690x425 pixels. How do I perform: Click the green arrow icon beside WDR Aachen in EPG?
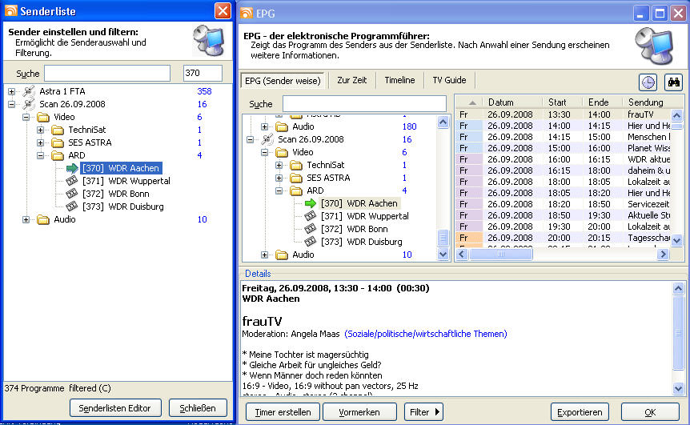coord(311,203)
